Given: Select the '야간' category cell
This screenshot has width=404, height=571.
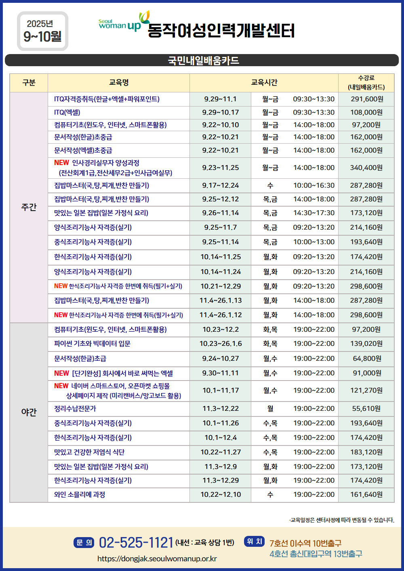Looking at the screenshot, I should [29, 412].
